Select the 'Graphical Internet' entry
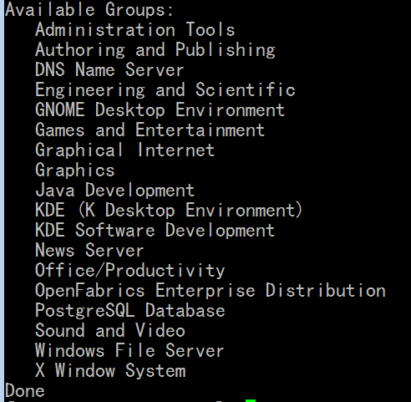The width and height of the screenshot is (411, 402). [x=125, y=150]
